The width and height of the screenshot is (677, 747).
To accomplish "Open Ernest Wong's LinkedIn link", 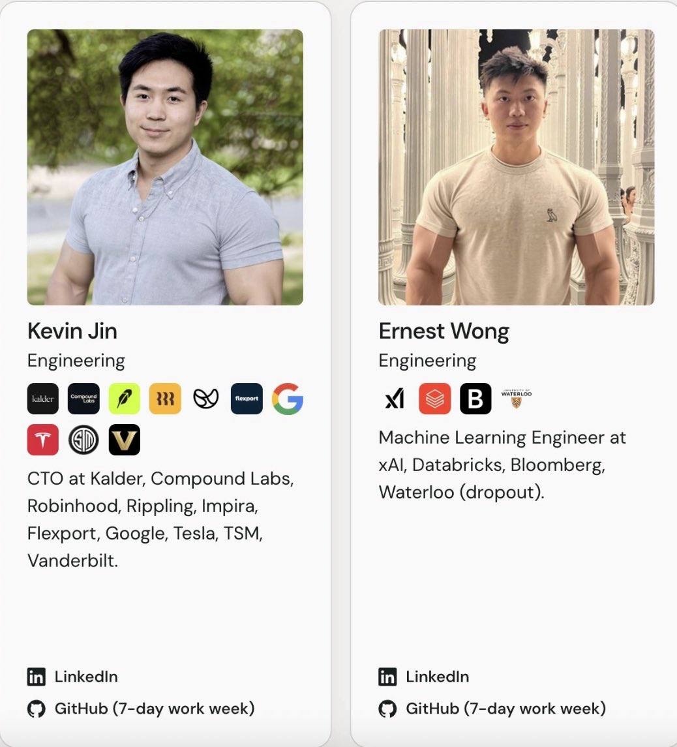I will click(423, 677).
